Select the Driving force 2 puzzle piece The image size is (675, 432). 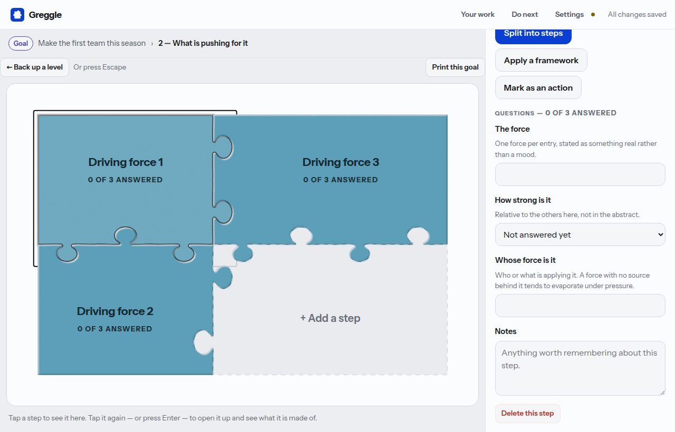[x=115, y=318]
